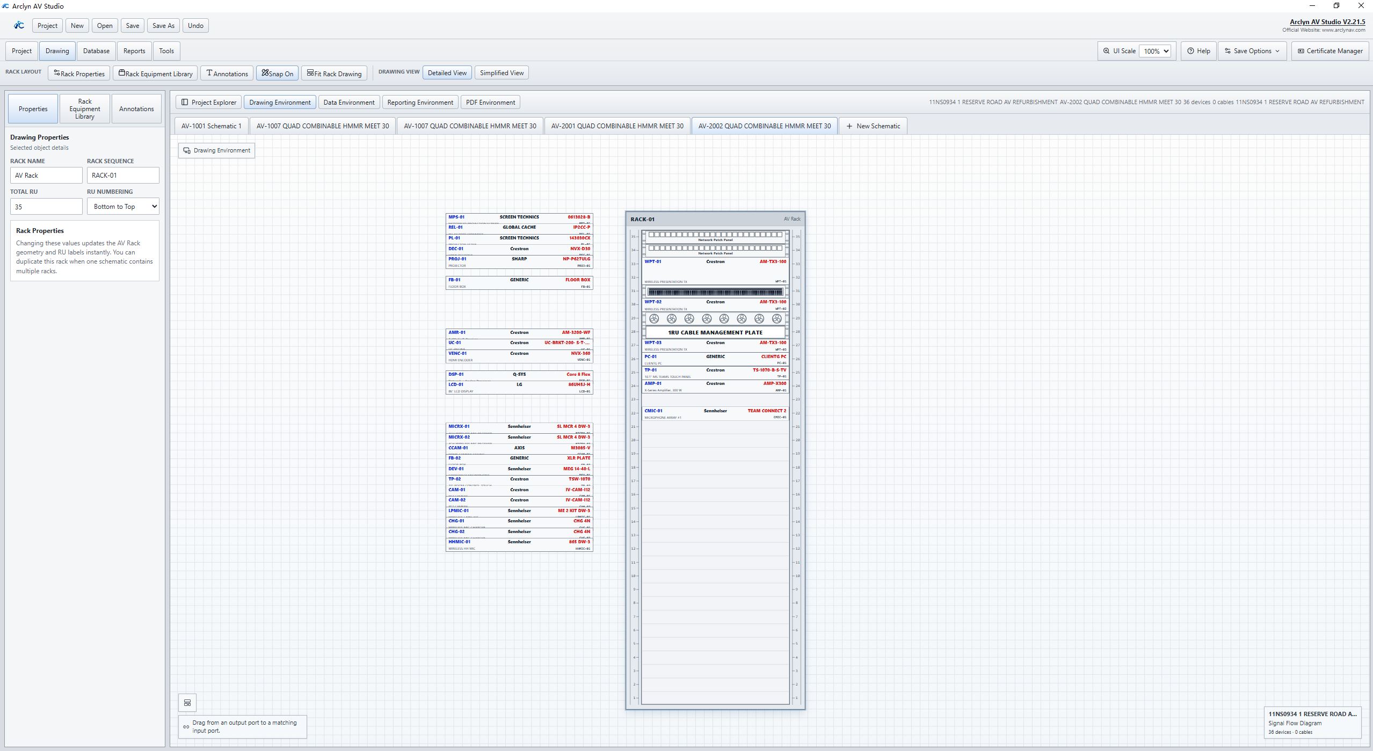1373x751 pixels.
Task: Click the New button
Action: [77, 26]
